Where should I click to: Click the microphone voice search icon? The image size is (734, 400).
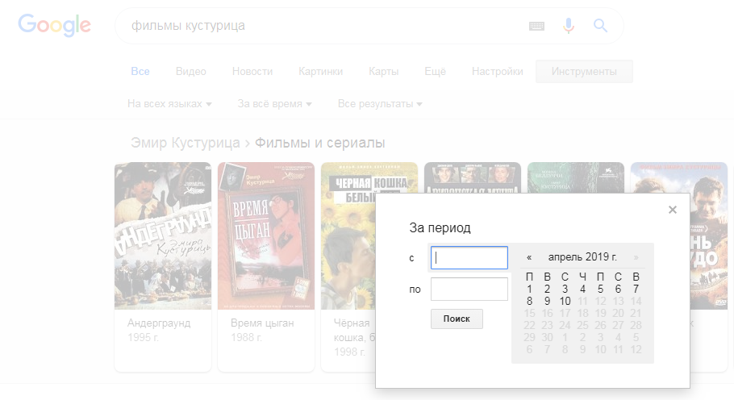[x=569, y=26]
